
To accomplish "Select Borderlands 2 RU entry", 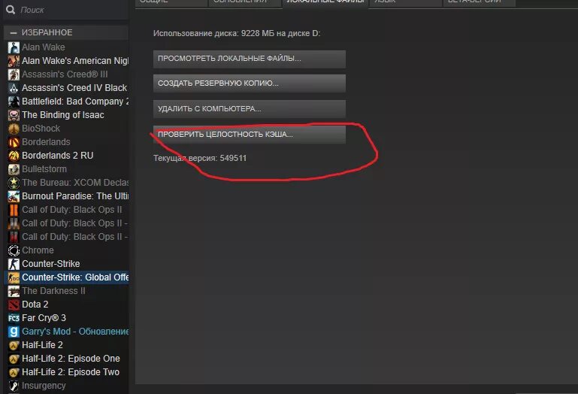I will [x=68, y=156].
